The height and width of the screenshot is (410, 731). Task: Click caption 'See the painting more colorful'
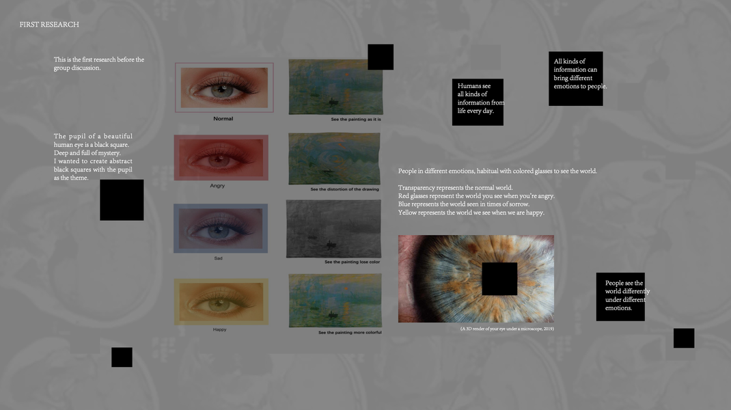350,333
